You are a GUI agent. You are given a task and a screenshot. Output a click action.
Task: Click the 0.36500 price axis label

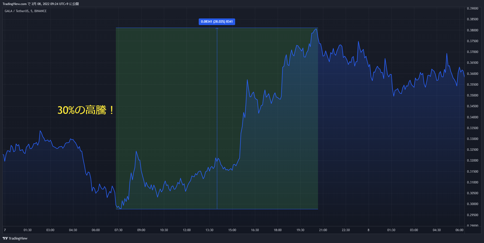[473, 63]
